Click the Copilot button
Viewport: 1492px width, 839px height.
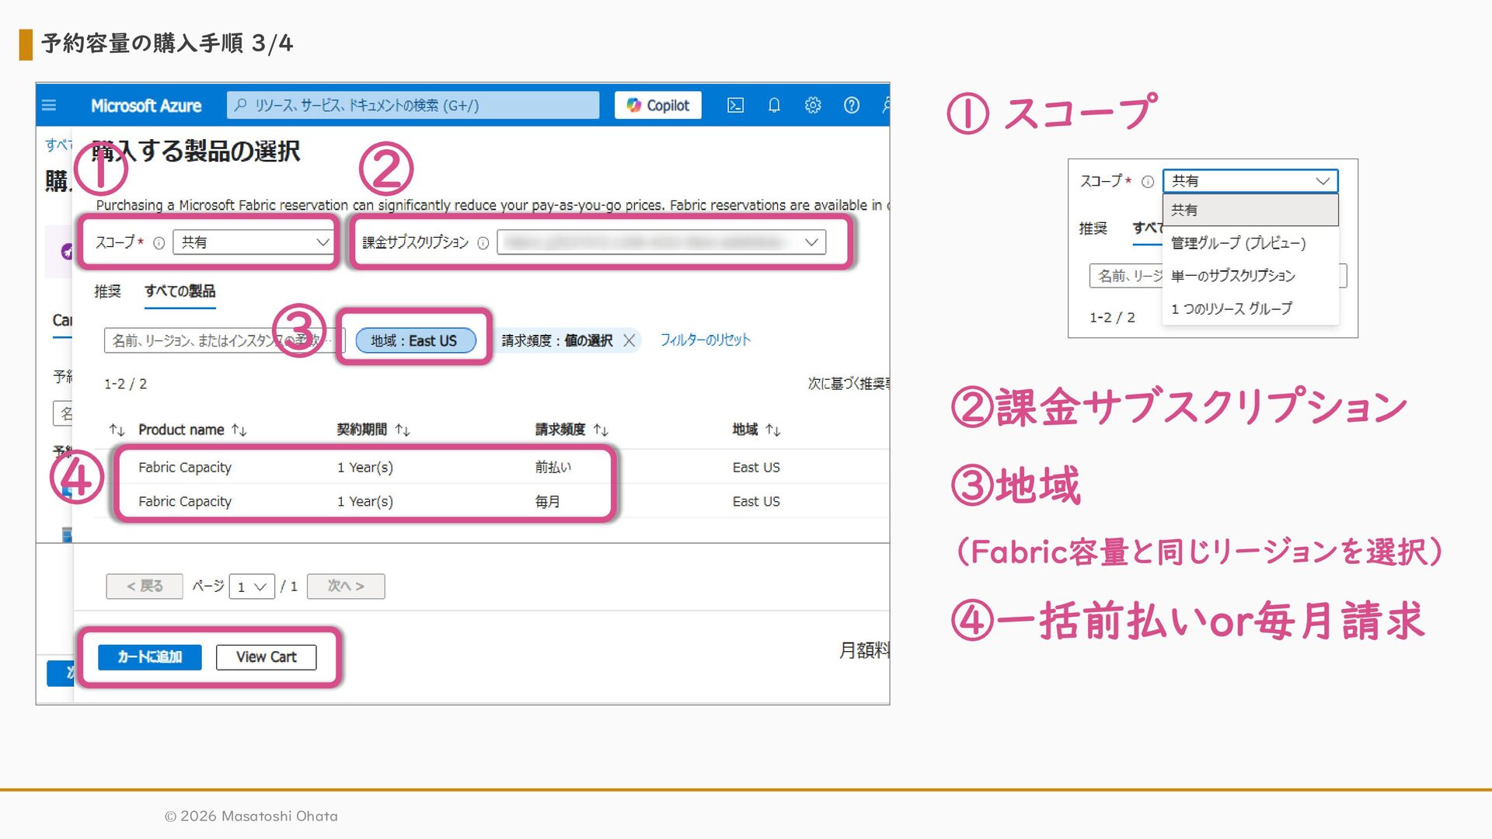point(658,105)
